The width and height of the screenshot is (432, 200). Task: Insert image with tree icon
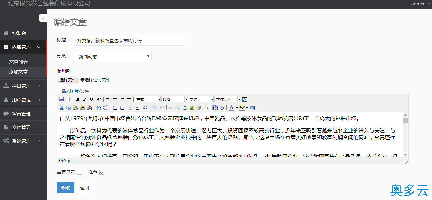[192, 108]
